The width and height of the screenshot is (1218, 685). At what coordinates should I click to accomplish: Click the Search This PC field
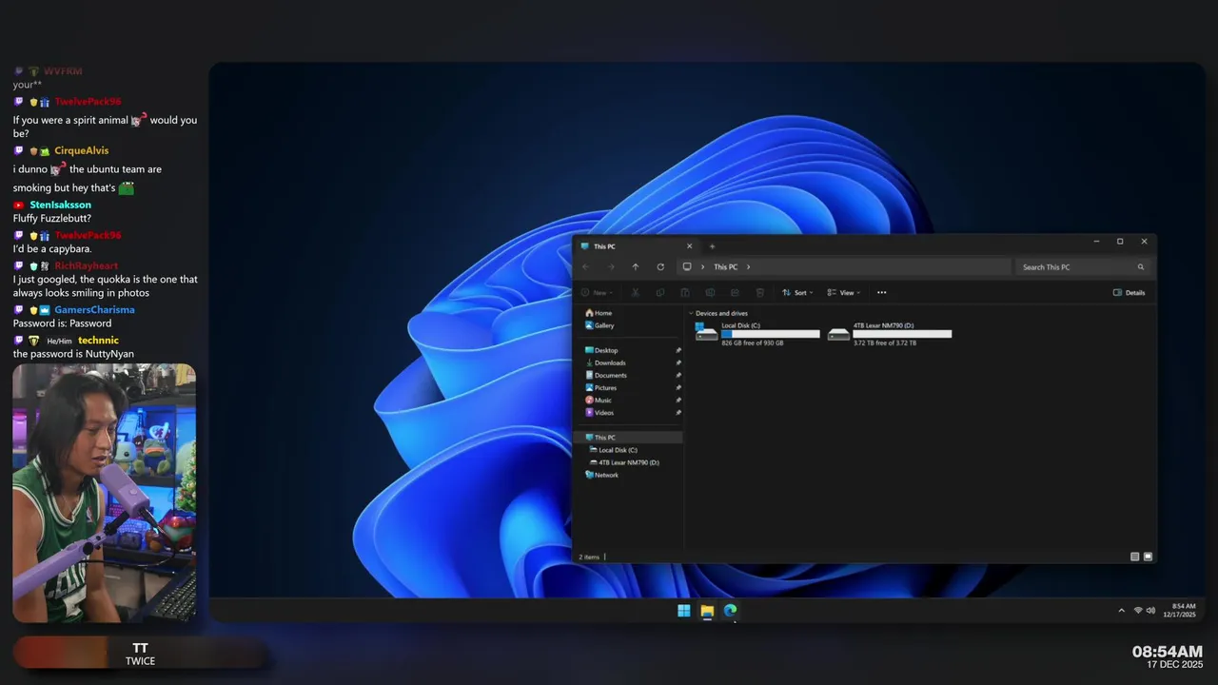pos(1083,267)
